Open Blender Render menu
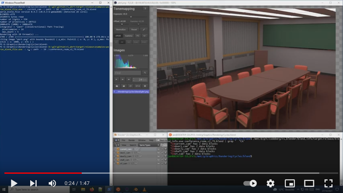Viewport: 343px width, 193px height. (132, 140)
